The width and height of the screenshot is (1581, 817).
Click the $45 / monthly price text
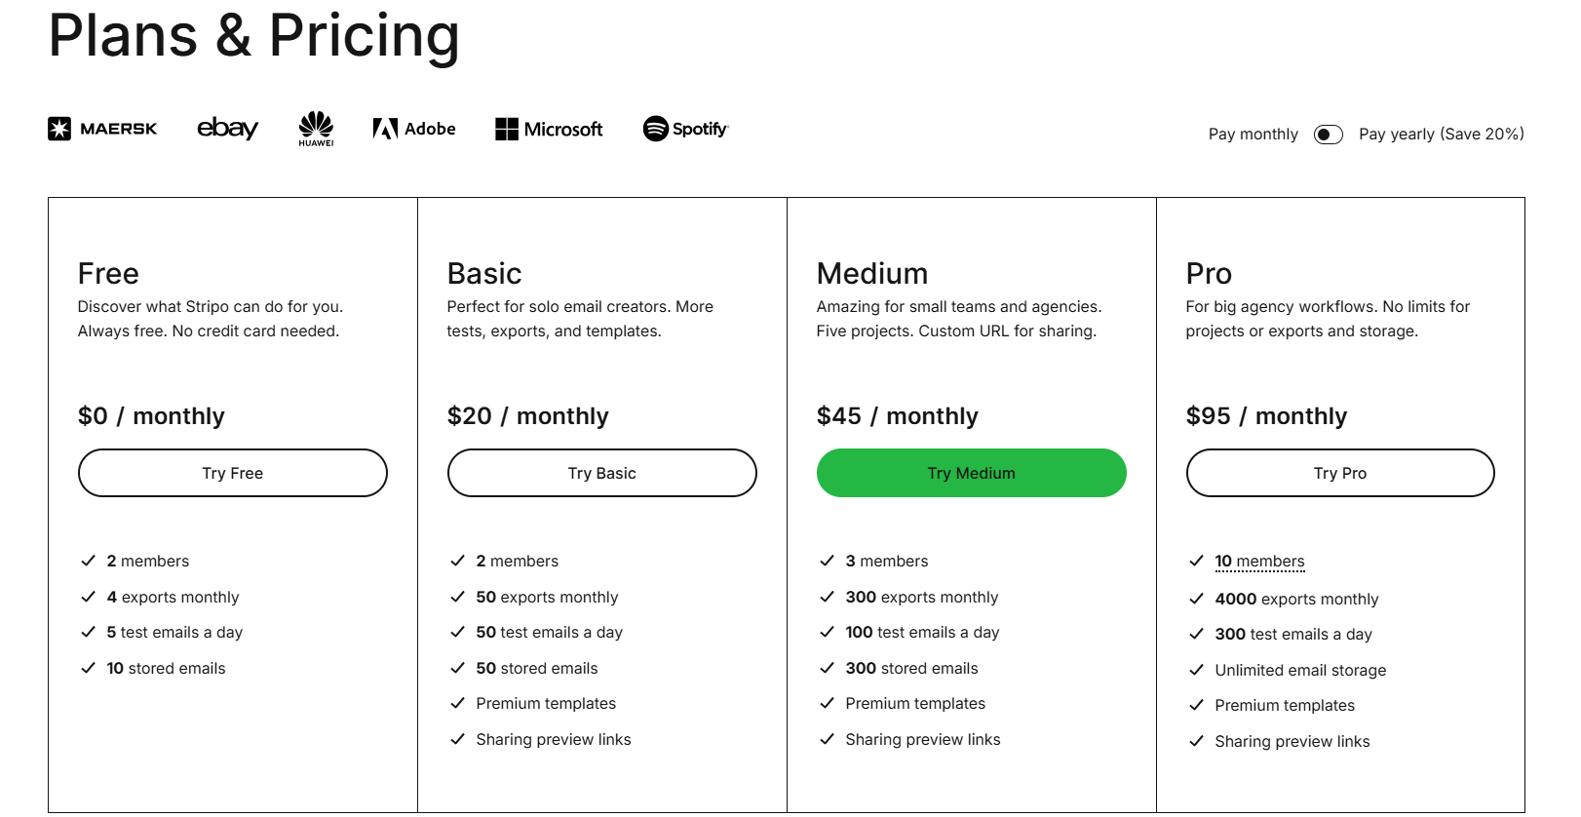click(x=897, y=416)
